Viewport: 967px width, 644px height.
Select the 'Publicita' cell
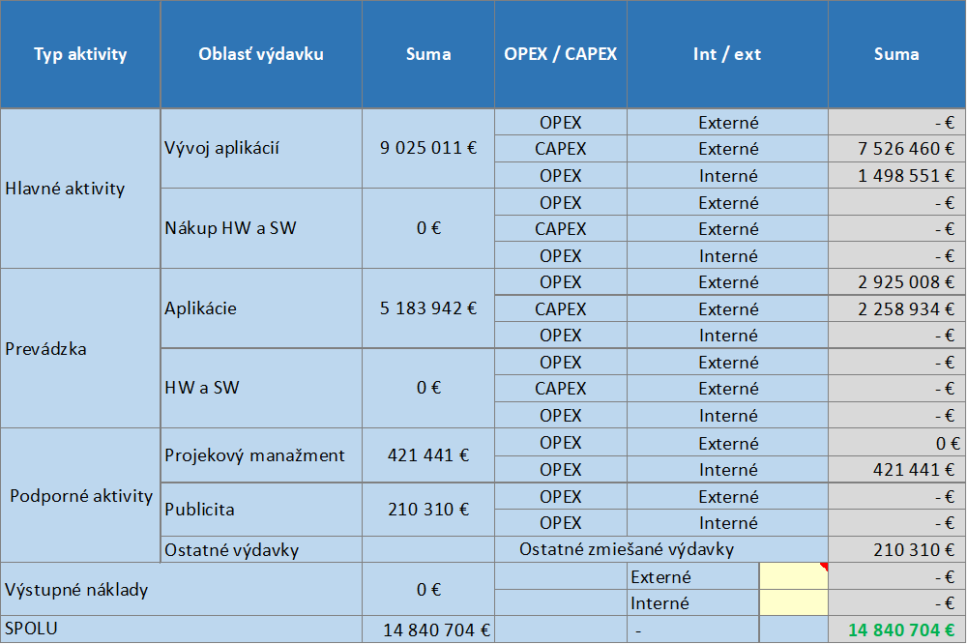(261, 510)
